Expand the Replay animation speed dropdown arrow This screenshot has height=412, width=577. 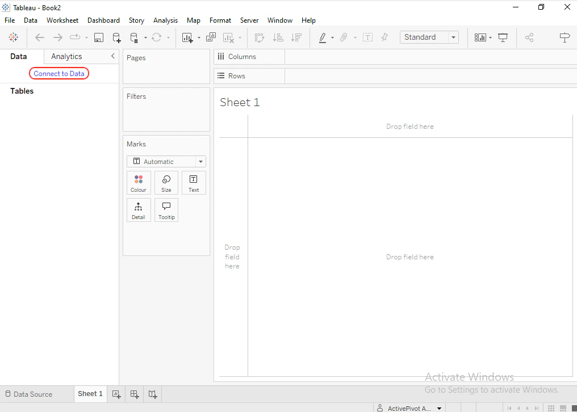click(86, 37)
